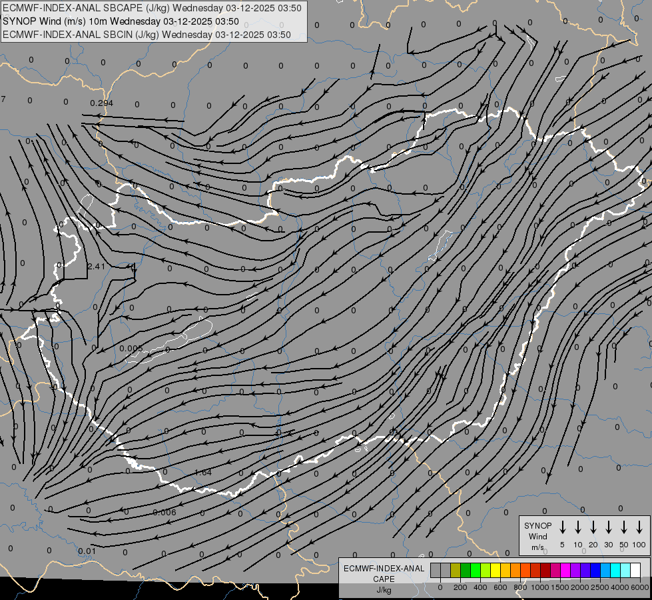Click the 0.006 value on the map
This screenshot has width=652, height=600.
tap(164, 513)
